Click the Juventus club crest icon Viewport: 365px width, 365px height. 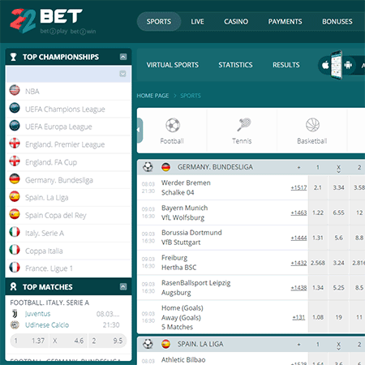pyautogui.click(x=15, y=314)
